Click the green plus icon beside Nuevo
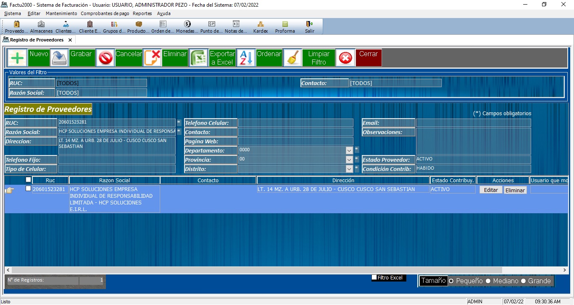 (17, 58)
